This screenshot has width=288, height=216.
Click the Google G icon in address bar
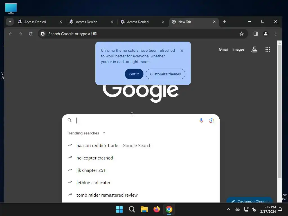[43, 34]
